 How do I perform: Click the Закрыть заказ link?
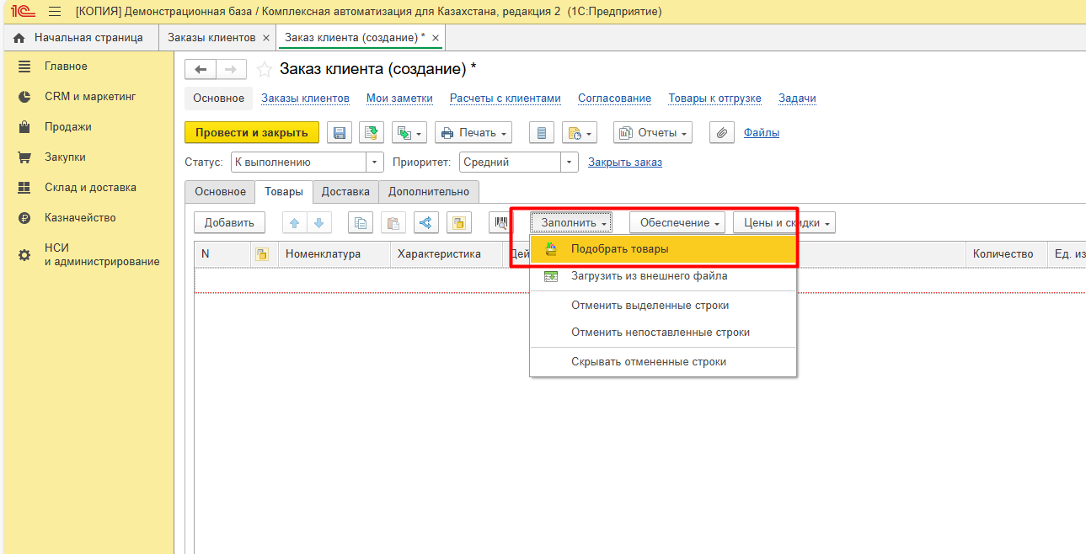tap(624, 162)
